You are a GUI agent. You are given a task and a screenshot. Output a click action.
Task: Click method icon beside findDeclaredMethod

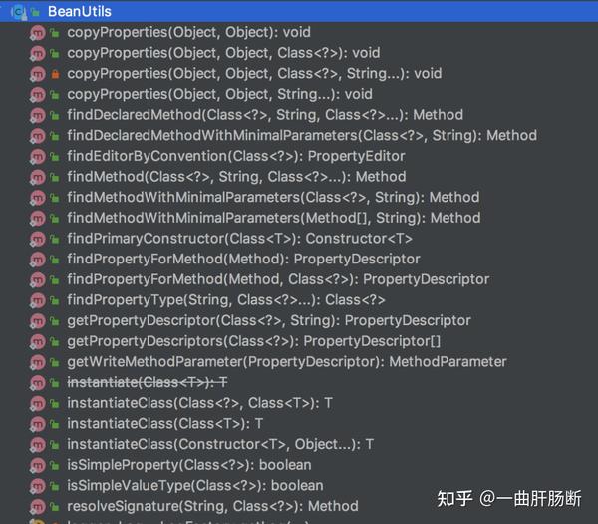(x=38, y=115)
